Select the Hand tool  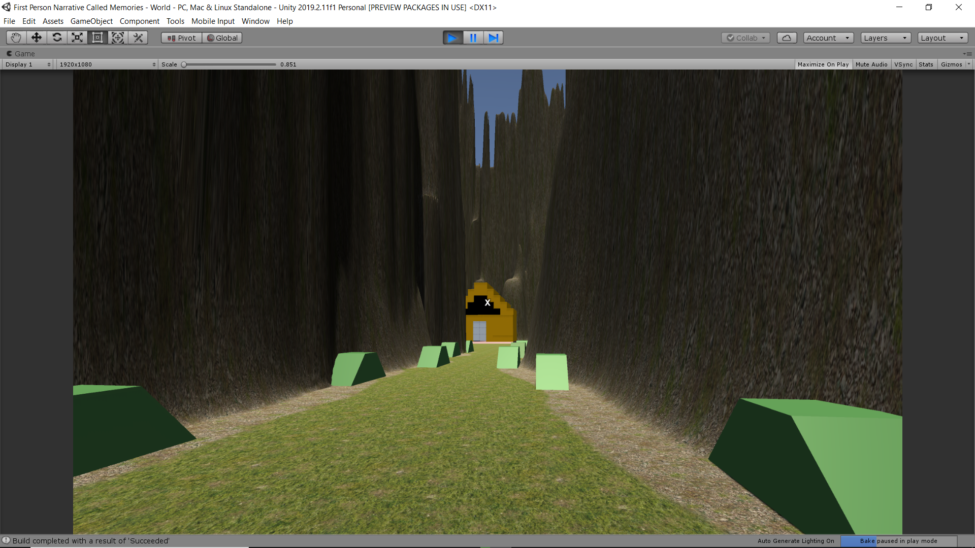(x=16, y=38)
